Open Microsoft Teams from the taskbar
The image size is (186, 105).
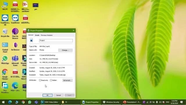pyautogui.click(x=36, y=102)
